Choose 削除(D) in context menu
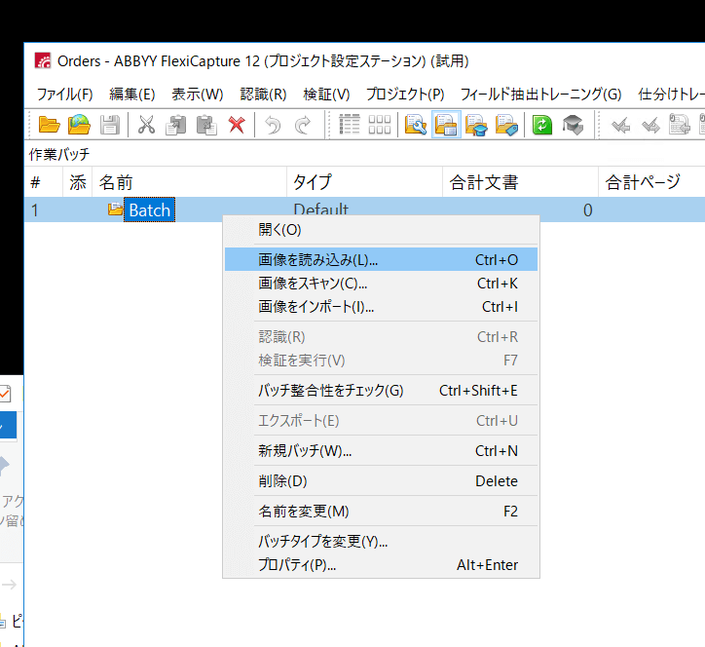Viewport: 705px width, 647px height. click(381, 481)
